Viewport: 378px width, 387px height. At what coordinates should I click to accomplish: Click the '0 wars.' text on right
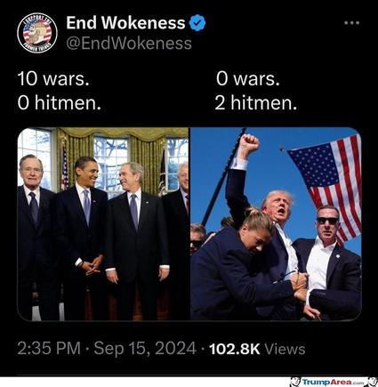[247, 79]
